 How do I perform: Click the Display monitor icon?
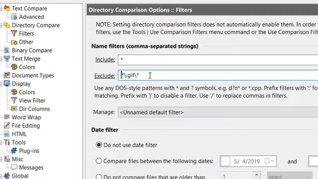point(6,84)
